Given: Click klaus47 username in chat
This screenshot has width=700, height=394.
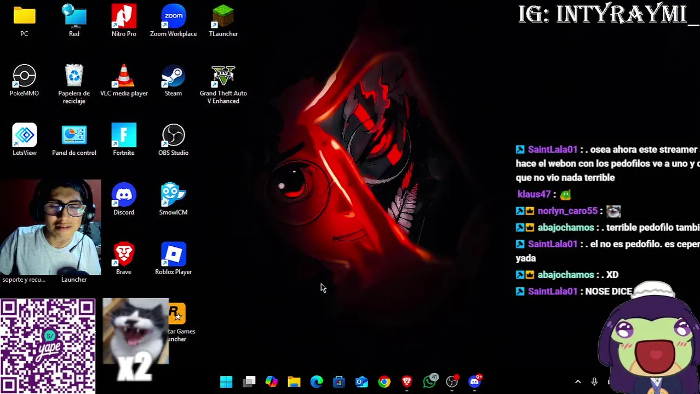Looking at the screenshot, I should pyautogui.click(x=533, y=194).
